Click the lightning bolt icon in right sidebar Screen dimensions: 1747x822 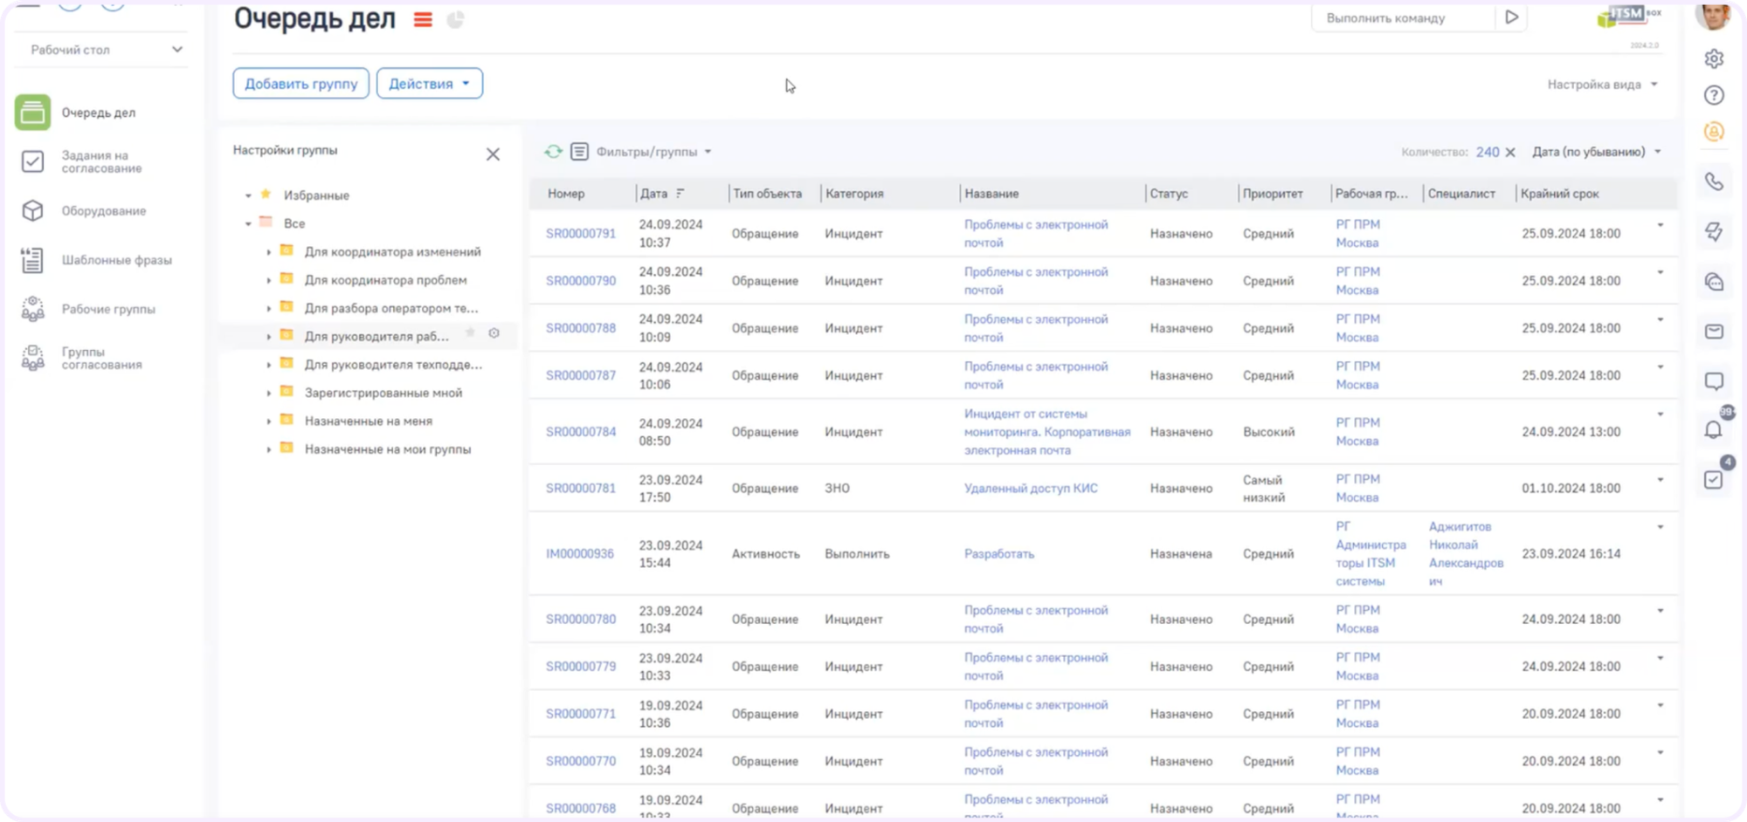pyautogui.click(x=1714, y=231)
